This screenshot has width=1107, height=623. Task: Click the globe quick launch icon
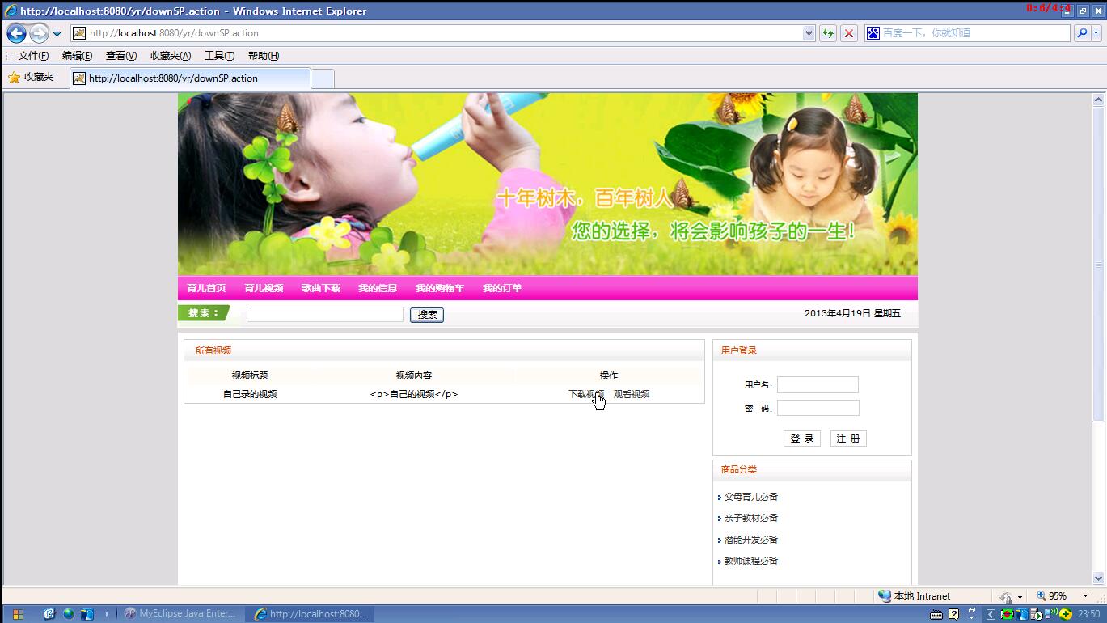point(69,614)
